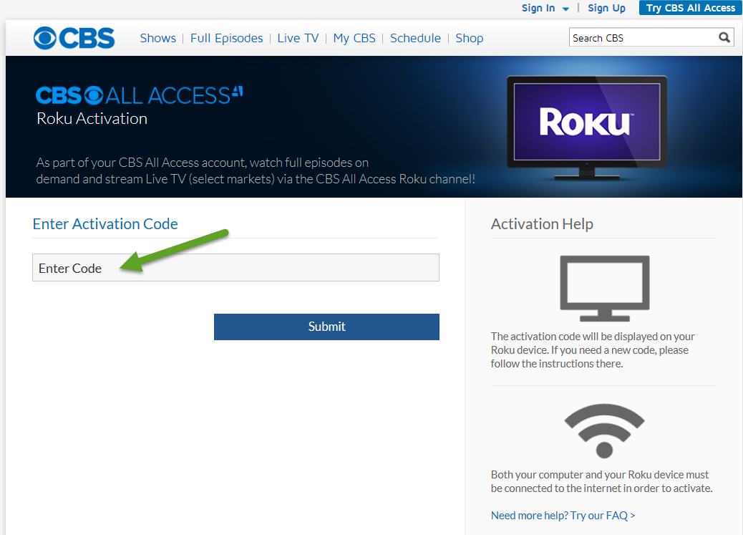Open the Sign In link

click(538, 8)
